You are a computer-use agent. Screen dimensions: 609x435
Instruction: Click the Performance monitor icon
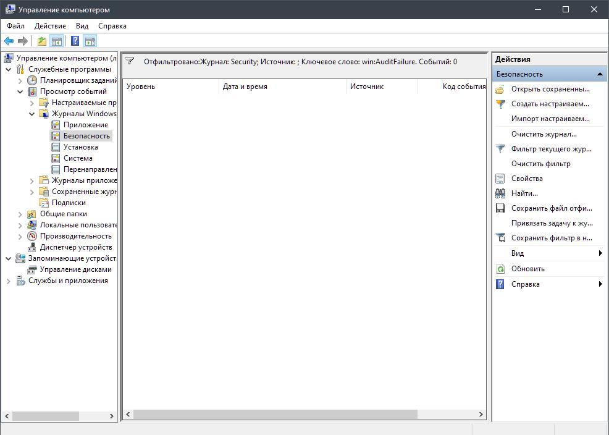coord(32,236)
